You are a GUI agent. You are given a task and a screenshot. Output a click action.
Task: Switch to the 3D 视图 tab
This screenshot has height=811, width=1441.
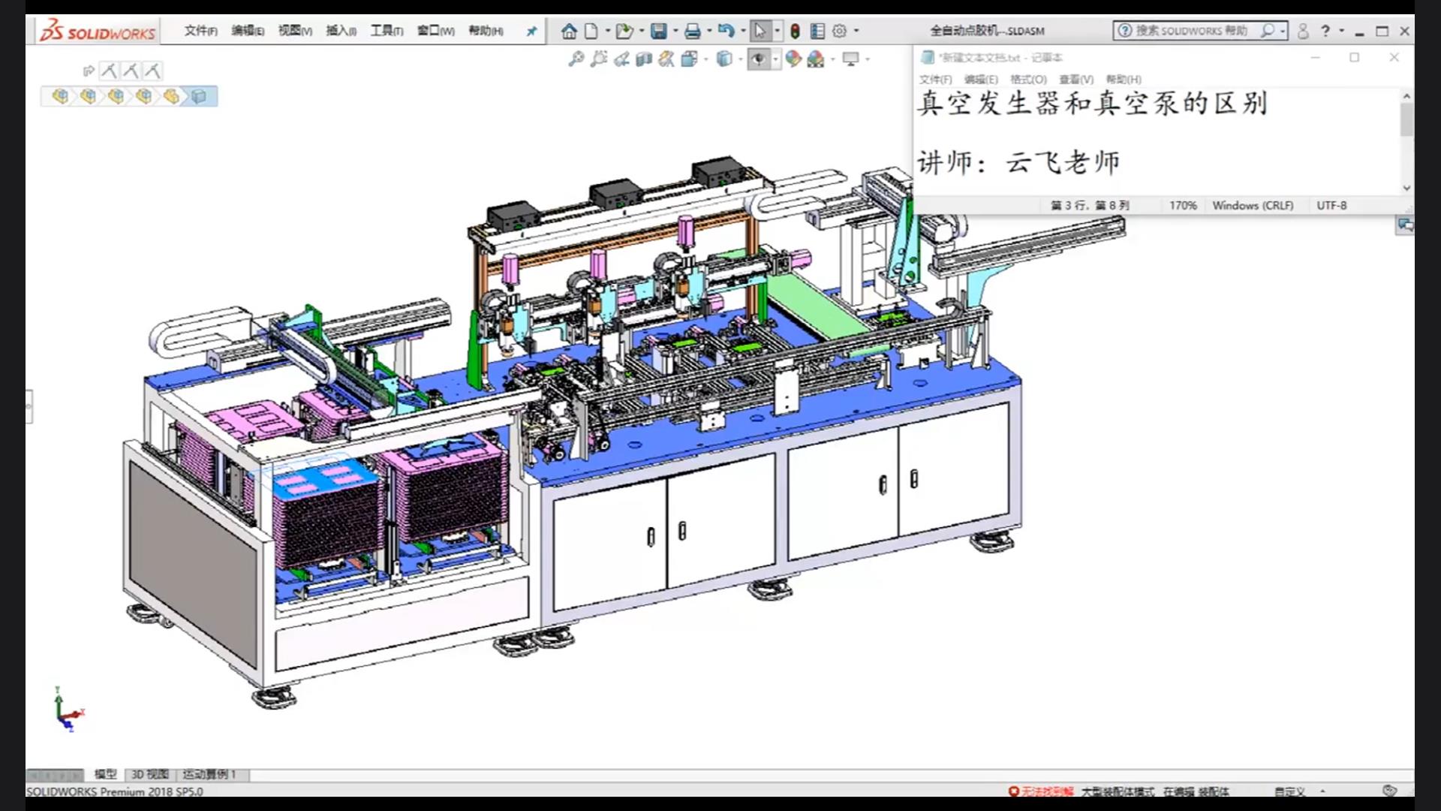coord(150,774)
